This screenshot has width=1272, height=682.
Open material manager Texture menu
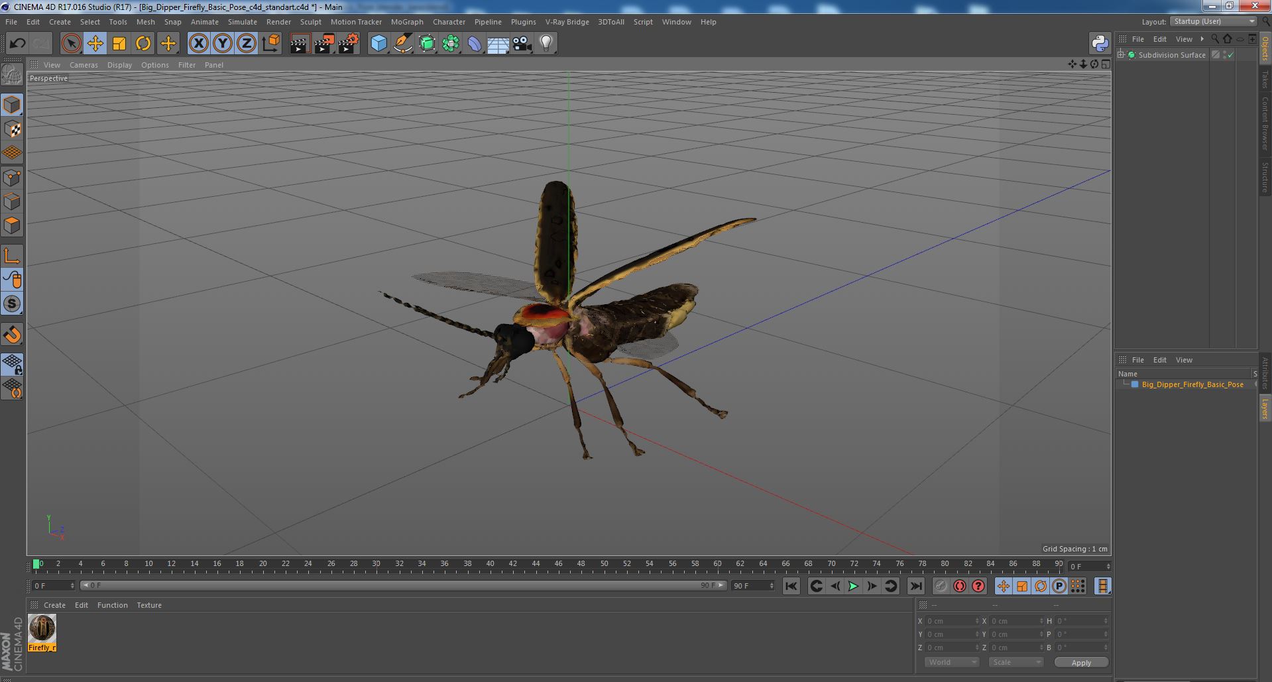(x=149, y=605)
